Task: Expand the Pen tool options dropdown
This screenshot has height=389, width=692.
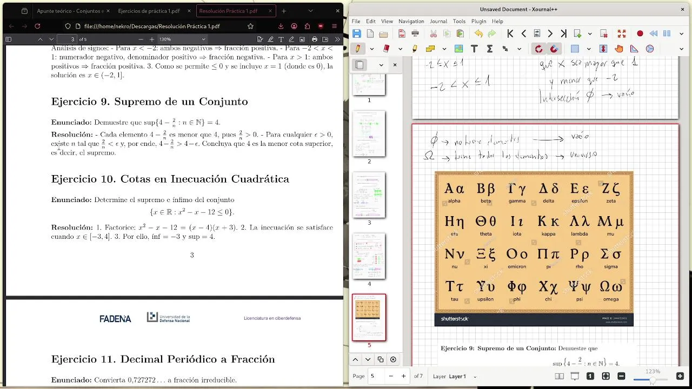Action: coord(371,49)
